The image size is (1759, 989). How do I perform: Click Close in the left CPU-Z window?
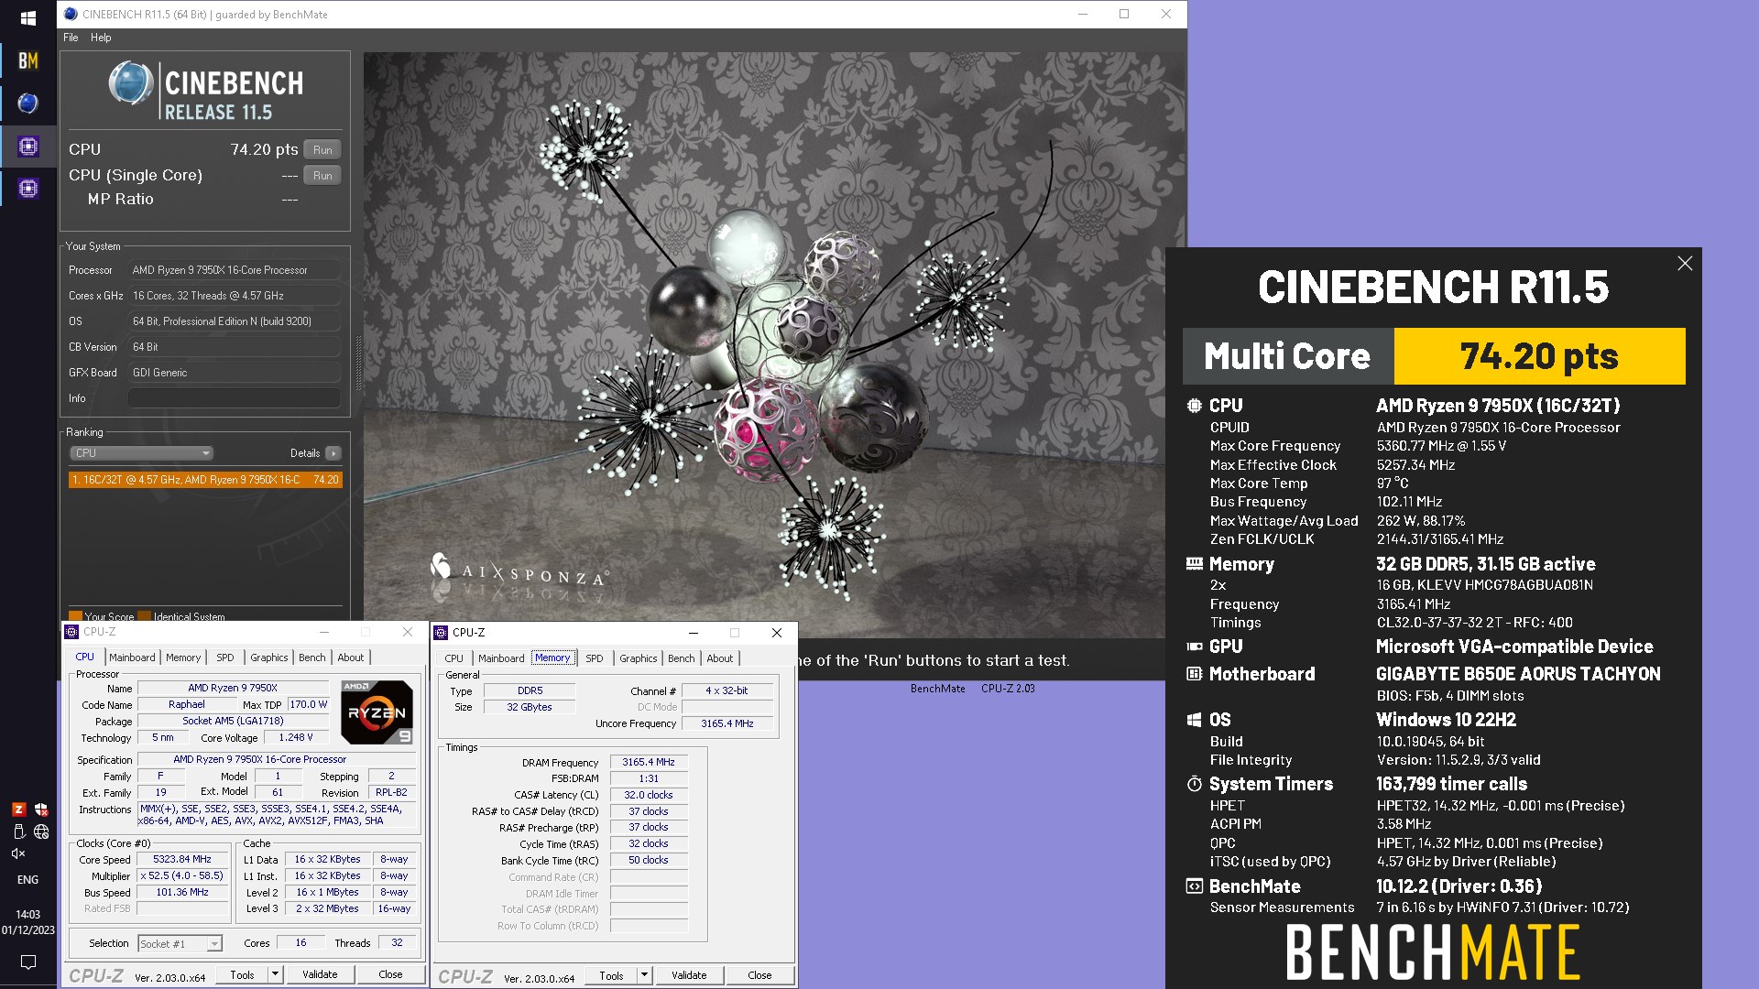[390, 974]
